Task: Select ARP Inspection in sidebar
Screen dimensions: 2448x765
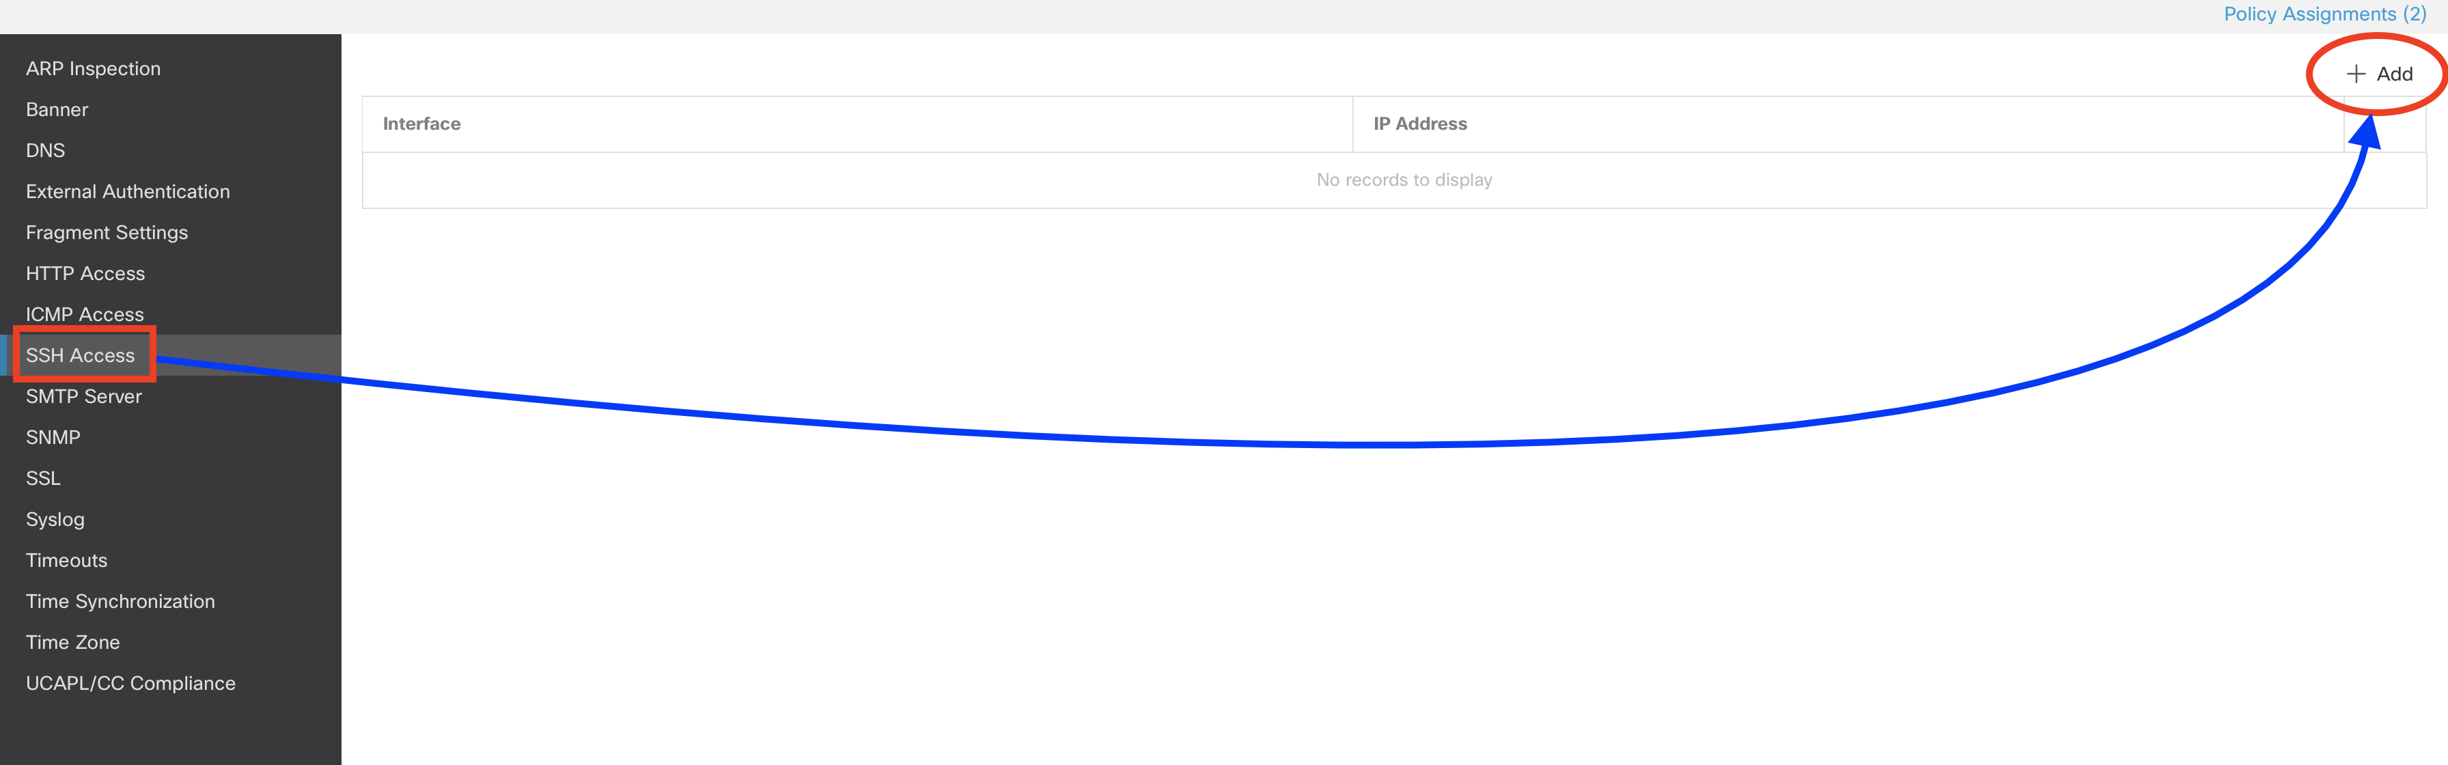Action: (93, 68)
